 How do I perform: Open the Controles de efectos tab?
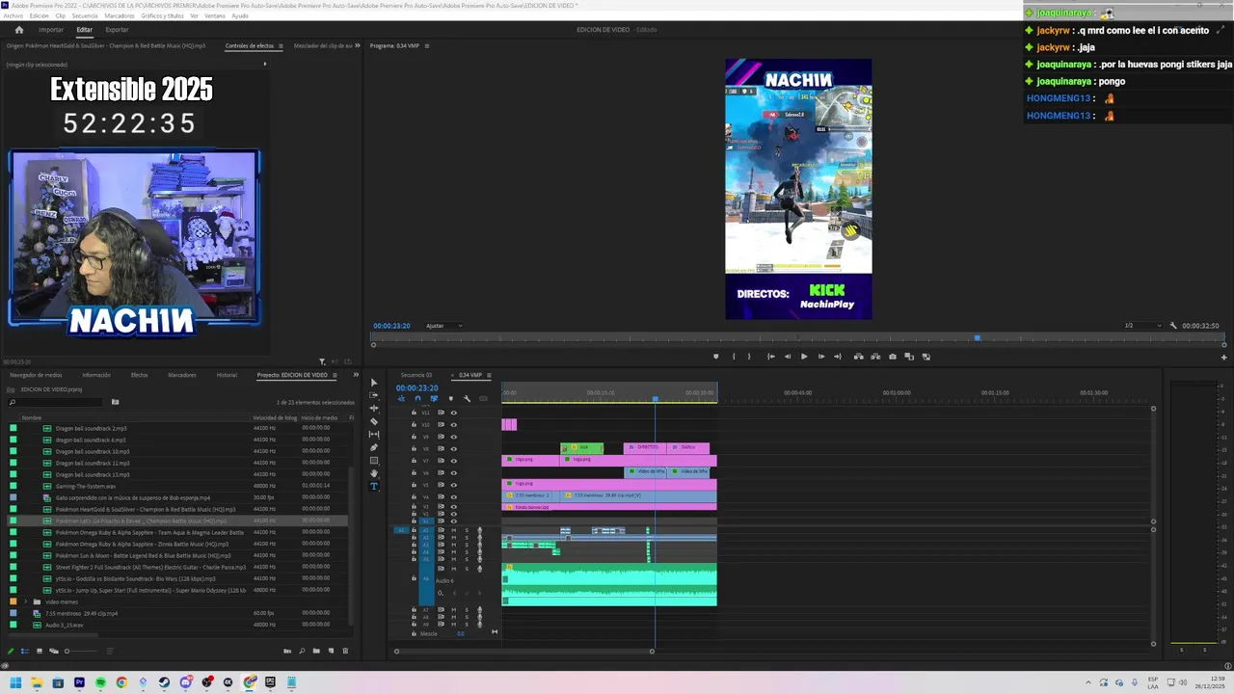pos(250,45)
